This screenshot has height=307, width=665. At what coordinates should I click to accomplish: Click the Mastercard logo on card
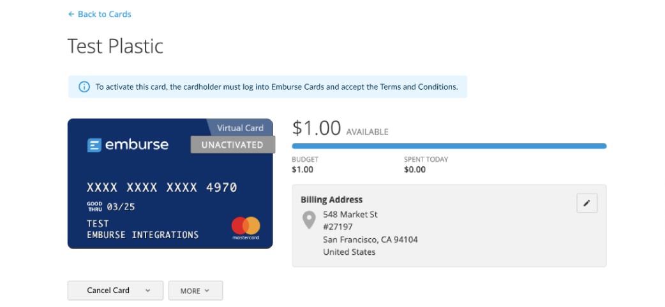[x=246, y=227]
